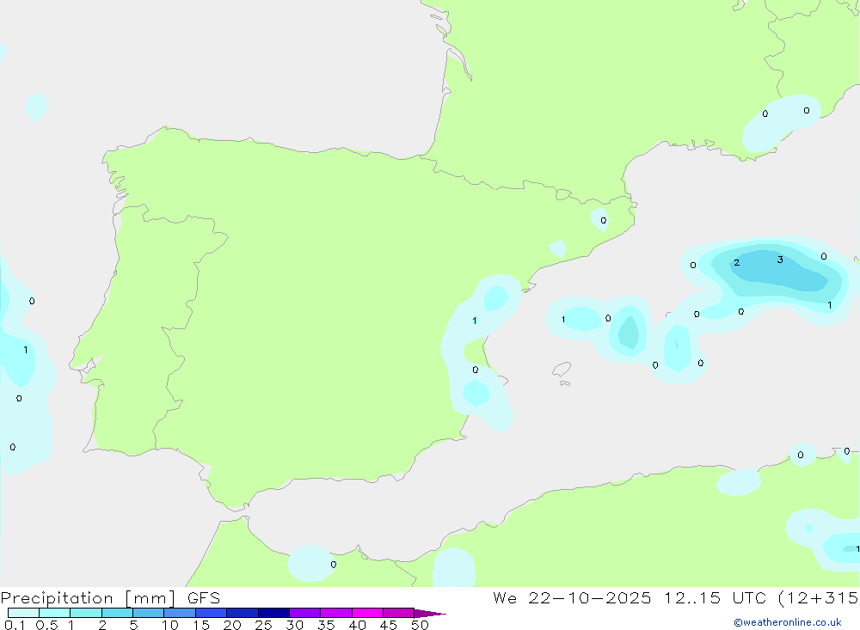Select the 10–15 mm medium blue legend swatch
Screen dimensions: 860x630
[x=180, y=613]
